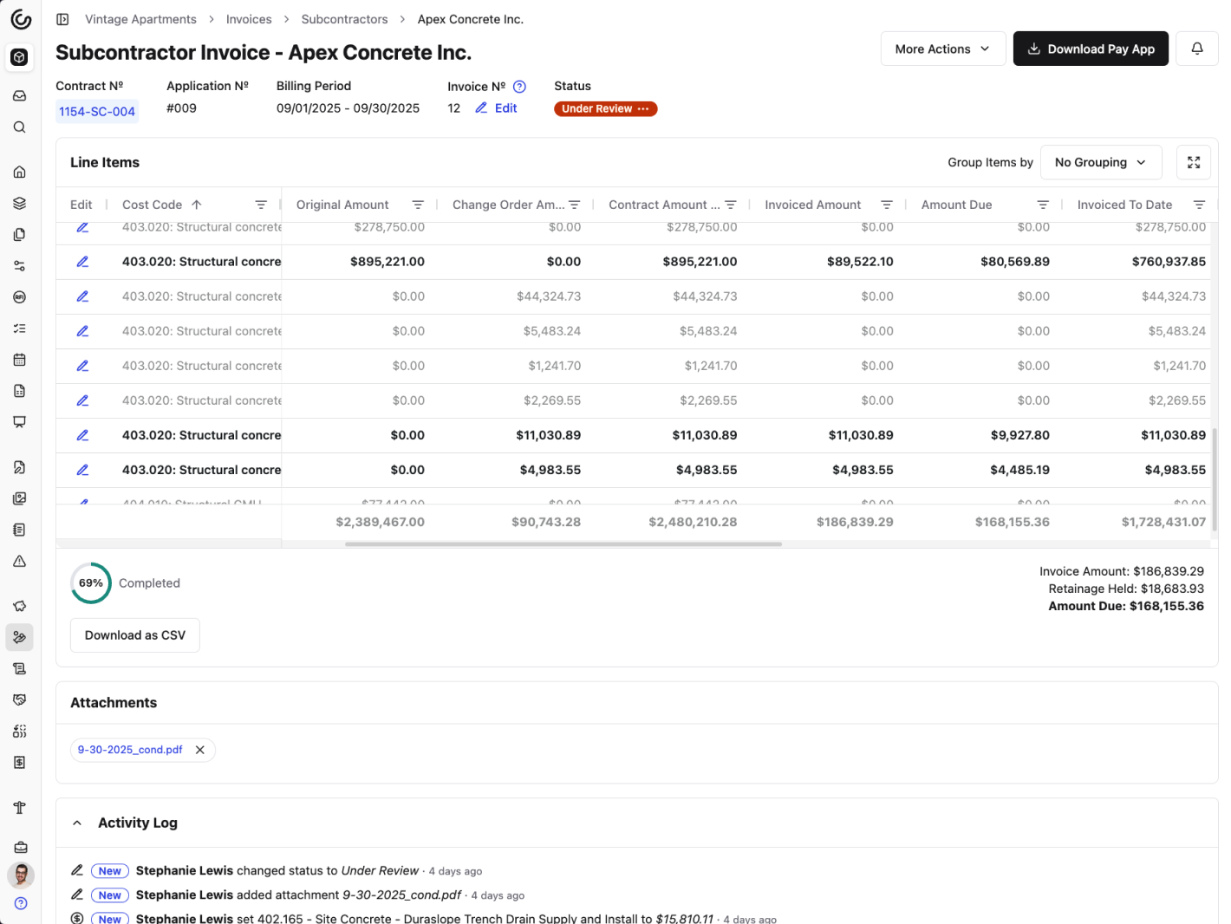Open the RFIs section in the sidebar
The height and width of the screenshot is (924, 1231).
point(19,296)
